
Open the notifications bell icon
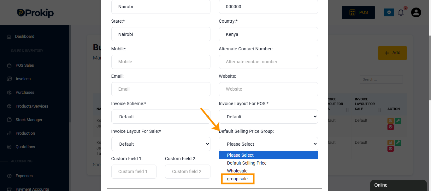tap(401, 13)
